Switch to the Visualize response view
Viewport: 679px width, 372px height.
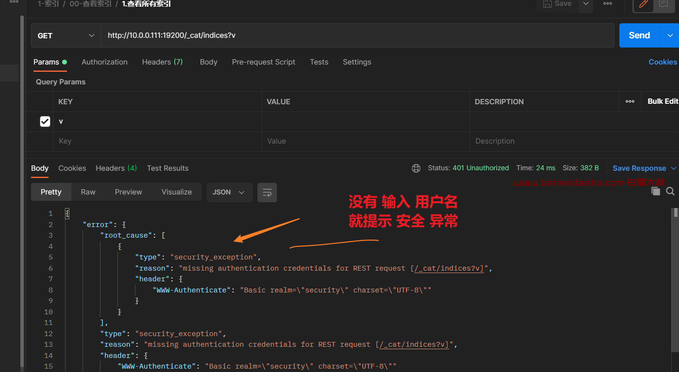click(177, 192)
